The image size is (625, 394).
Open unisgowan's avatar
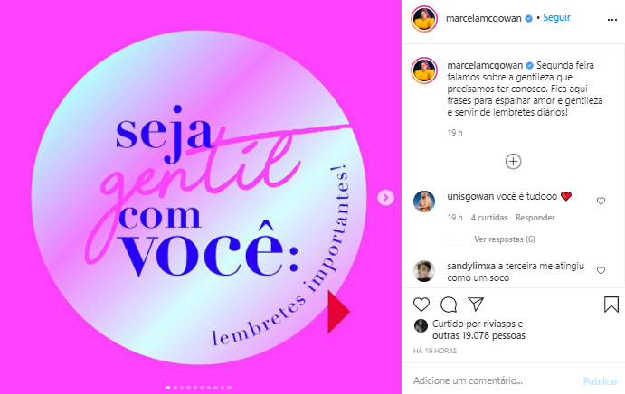[x=424, y=202]
